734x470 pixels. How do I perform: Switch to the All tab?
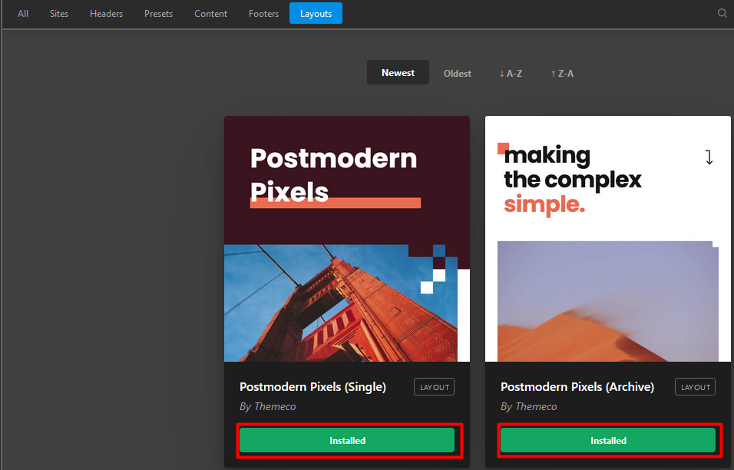click(x=23, y=14)
